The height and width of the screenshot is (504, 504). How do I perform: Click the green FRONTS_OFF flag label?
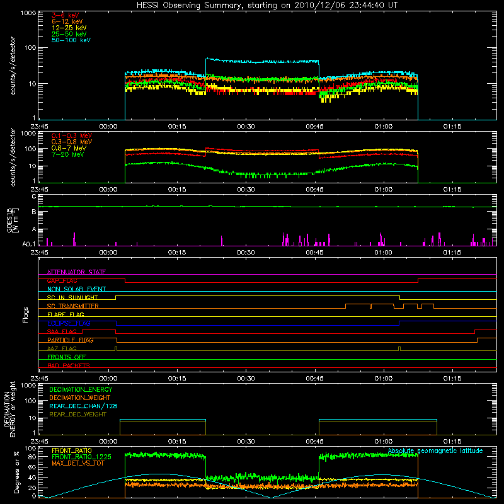point(67,357)
